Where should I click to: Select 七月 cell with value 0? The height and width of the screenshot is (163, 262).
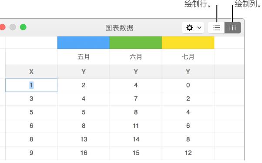click(x=188, y=85)
